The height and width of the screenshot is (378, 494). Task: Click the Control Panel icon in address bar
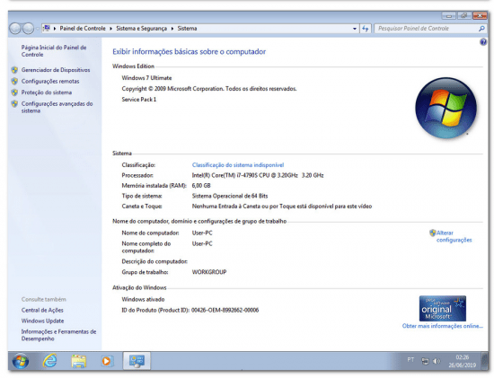47,29
